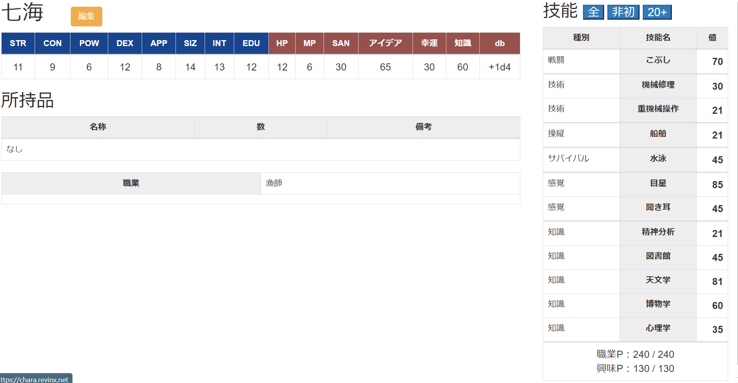Select the 非初 skill filter button
The width and height of the screenshot is (738, 383).
pos(623,12)
